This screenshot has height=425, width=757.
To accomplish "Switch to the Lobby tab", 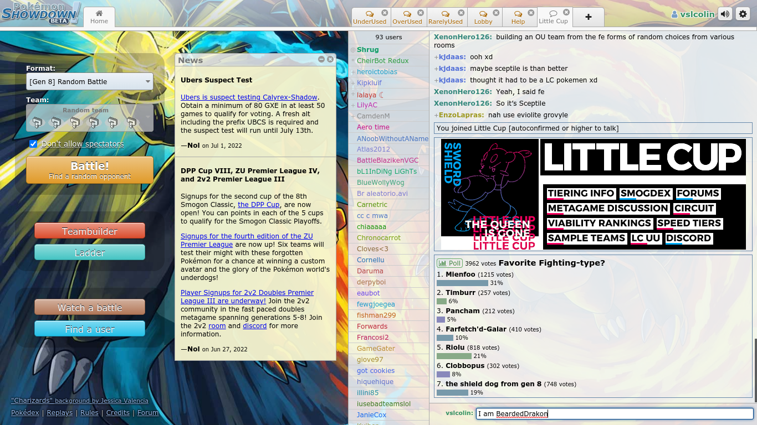I will 483,17.
